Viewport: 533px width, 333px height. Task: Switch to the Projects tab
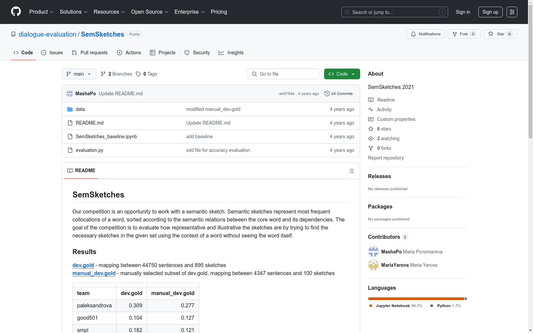click(163, 53)
